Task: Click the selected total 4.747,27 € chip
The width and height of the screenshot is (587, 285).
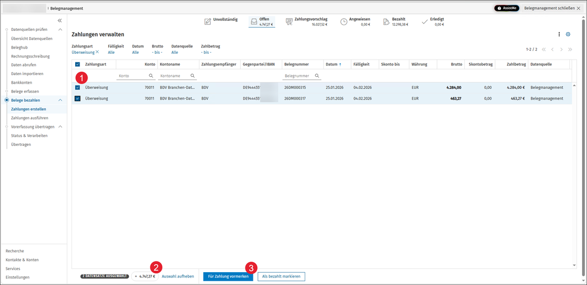Action: coord(145,276)
